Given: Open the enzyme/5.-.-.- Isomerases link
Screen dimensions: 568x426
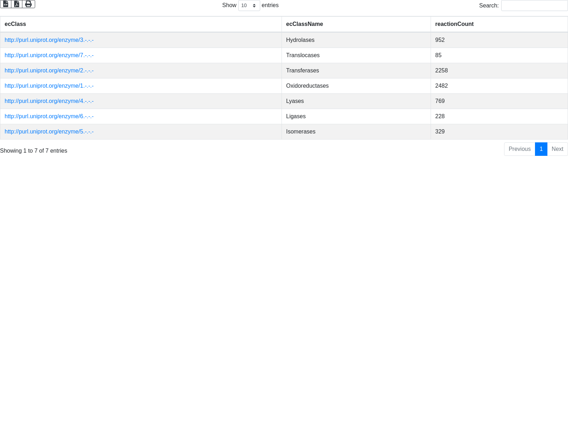Looking at the screenshot, I should pos(49,132).
